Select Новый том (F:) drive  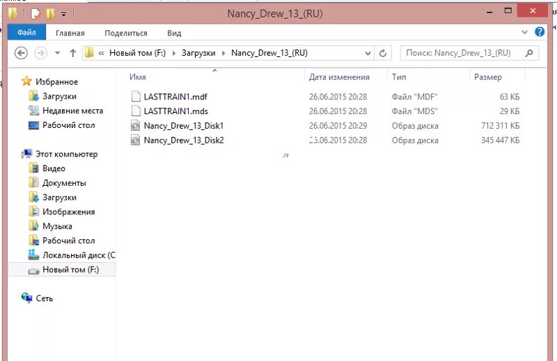(x=70, y=270)
